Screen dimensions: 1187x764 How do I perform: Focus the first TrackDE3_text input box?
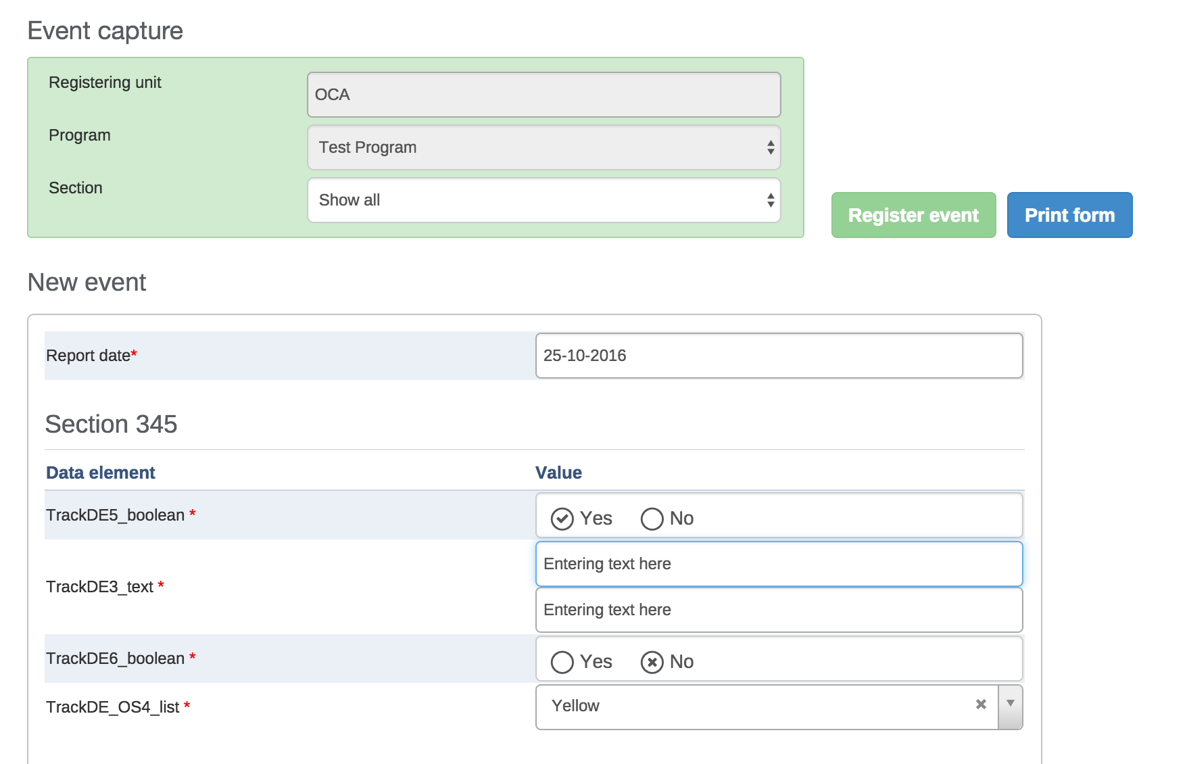(779, 564)
